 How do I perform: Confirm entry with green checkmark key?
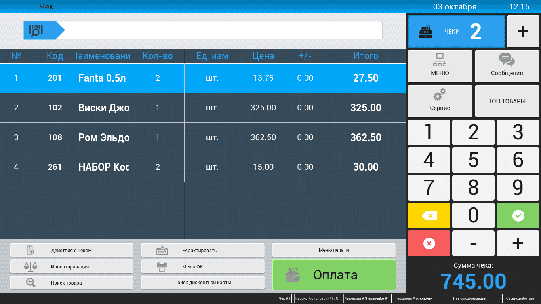click(x=518, y=216)
